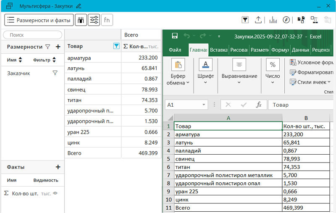336x213 pixels.
Task: Toggle visibility eye for Кол-во шт. fact
Action: click(x=55, y=194)
